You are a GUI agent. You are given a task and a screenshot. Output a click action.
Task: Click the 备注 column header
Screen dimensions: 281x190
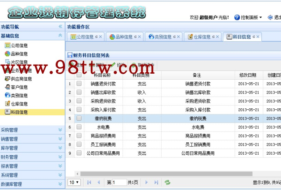pos(198,75)
